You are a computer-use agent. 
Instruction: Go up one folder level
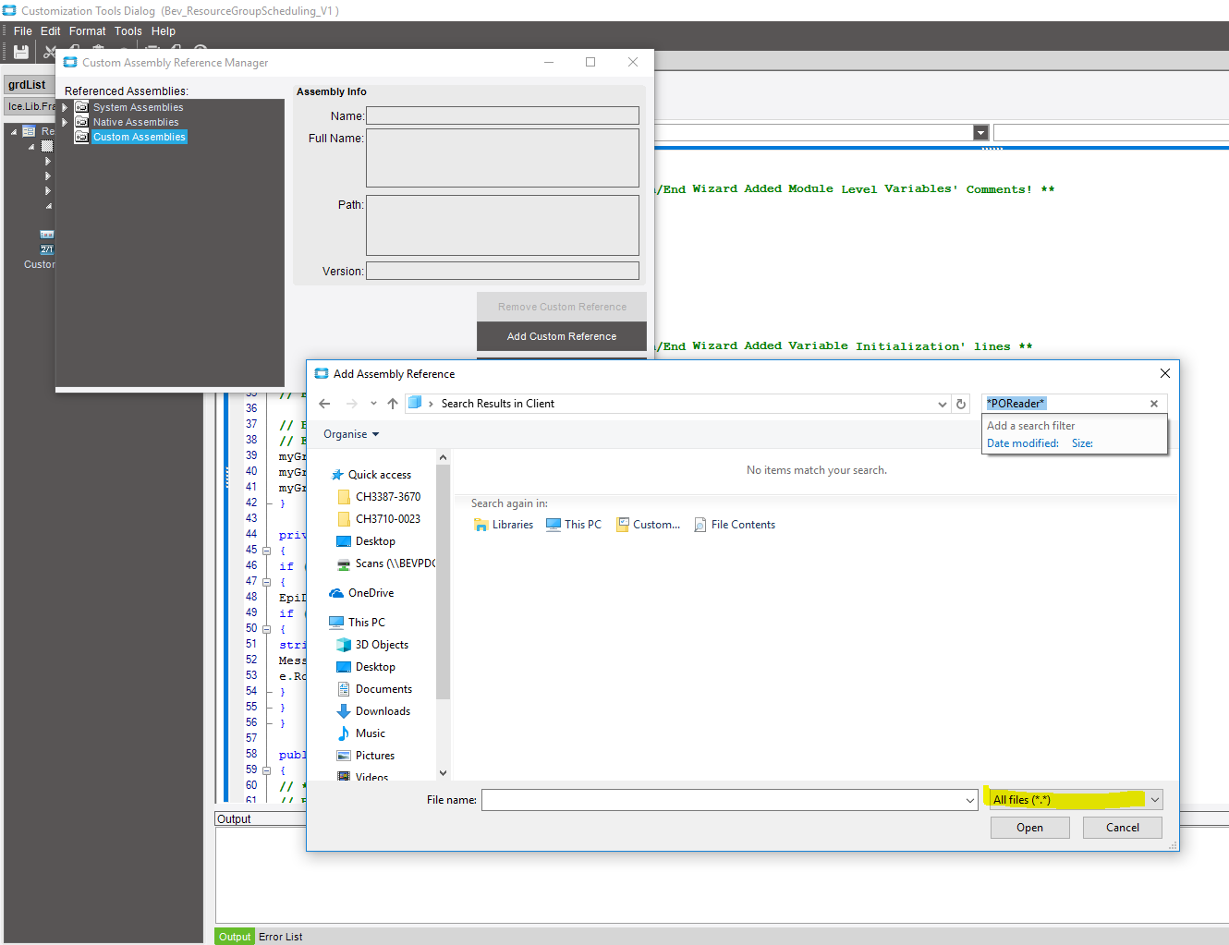[x=393, y=404]
